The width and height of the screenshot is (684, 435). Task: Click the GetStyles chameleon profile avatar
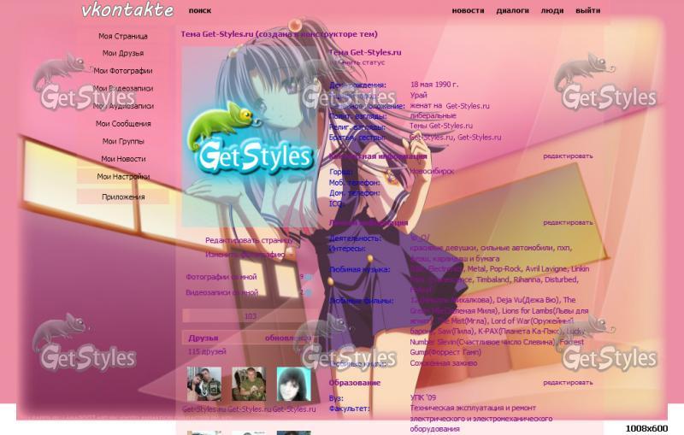tap(251, 138)
